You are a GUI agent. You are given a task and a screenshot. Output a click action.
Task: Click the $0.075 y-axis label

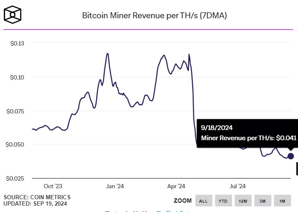coord(14,111)
